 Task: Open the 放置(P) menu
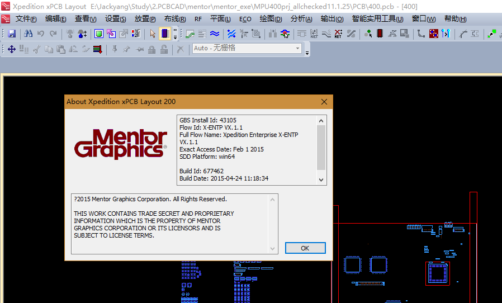point(145,19)
